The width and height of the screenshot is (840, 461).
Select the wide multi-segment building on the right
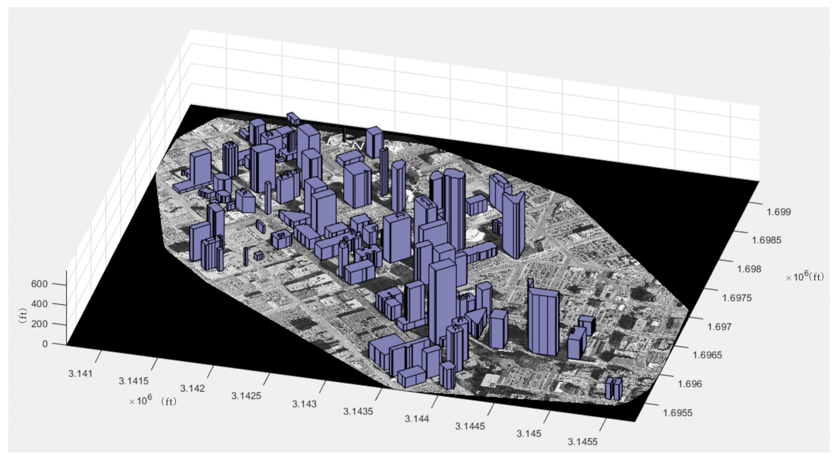tap(543, 321)
